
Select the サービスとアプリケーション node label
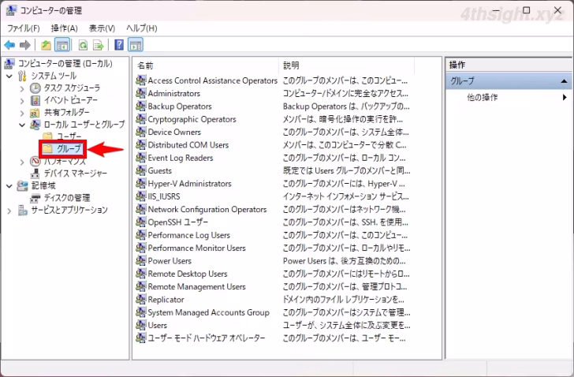tap(69, 210)
